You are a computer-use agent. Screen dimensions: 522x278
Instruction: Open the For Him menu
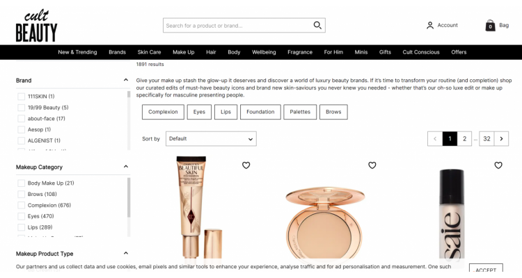coord(333,52)
